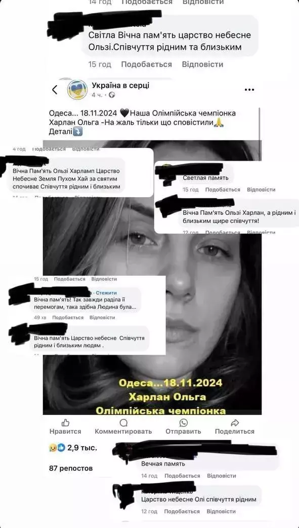
Task: Click Подобається under Світла Вічна пам'ять comment
Action: click(146, 64)
